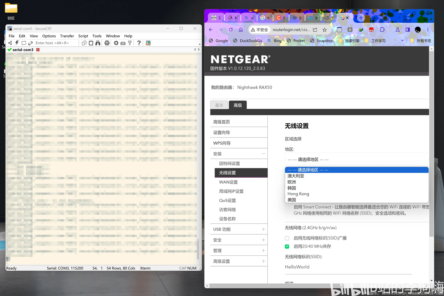Select the 高级 tab in router page

238,105
